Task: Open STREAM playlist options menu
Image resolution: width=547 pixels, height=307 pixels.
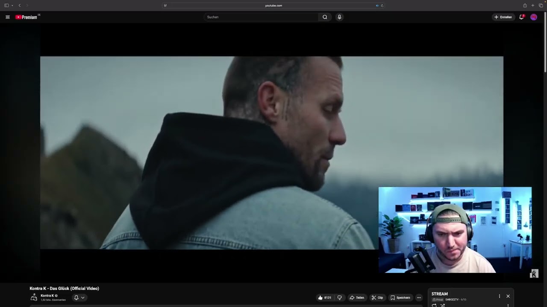Action: [499, 296]
